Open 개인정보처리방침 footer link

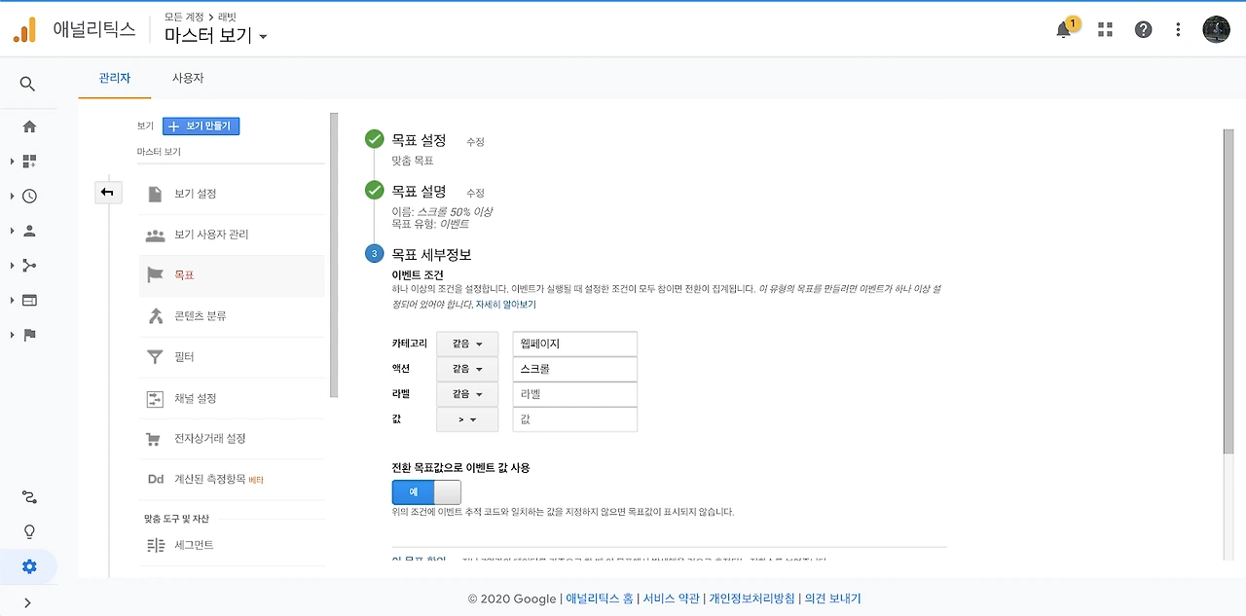(751, 598)
